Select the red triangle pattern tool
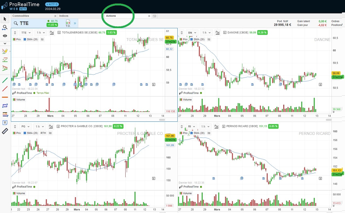 tap(5, 68)
